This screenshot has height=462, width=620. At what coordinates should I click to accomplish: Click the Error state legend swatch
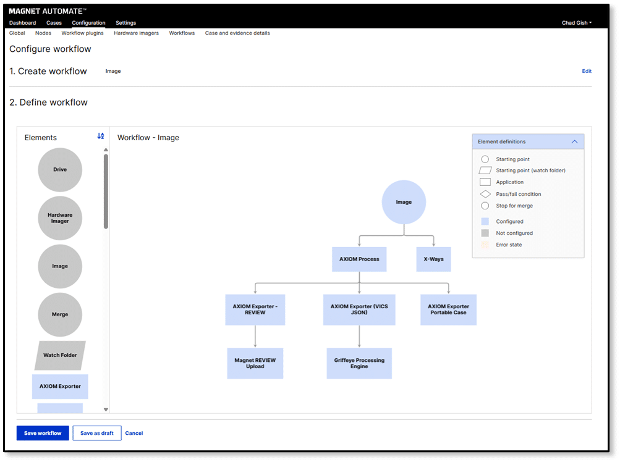pos(485,245)
